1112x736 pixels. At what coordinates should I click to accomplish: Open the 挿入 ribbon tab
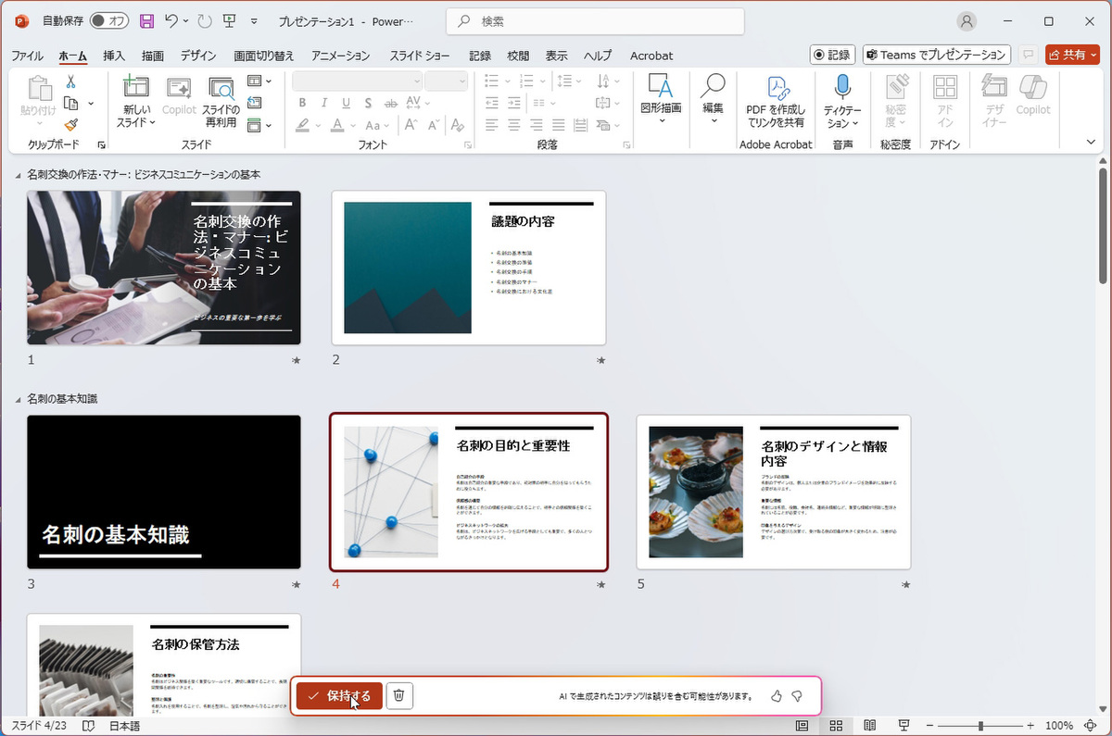point(114,56)
